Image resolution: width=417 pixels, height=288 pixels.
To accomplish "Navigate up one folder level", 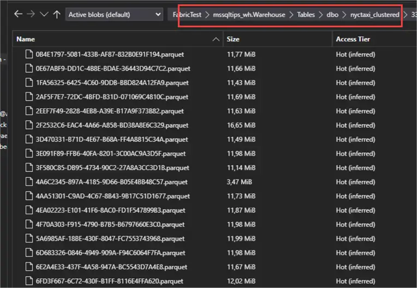I will click(x=57, y=14).
